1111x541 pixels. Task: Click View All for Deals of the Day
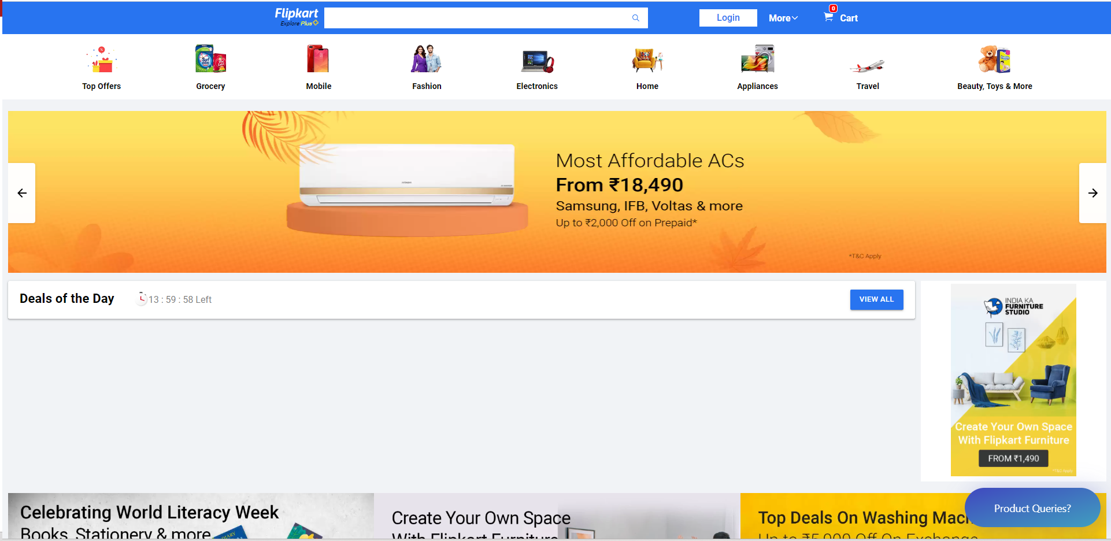pyautogui.click(x=876, y=299)
